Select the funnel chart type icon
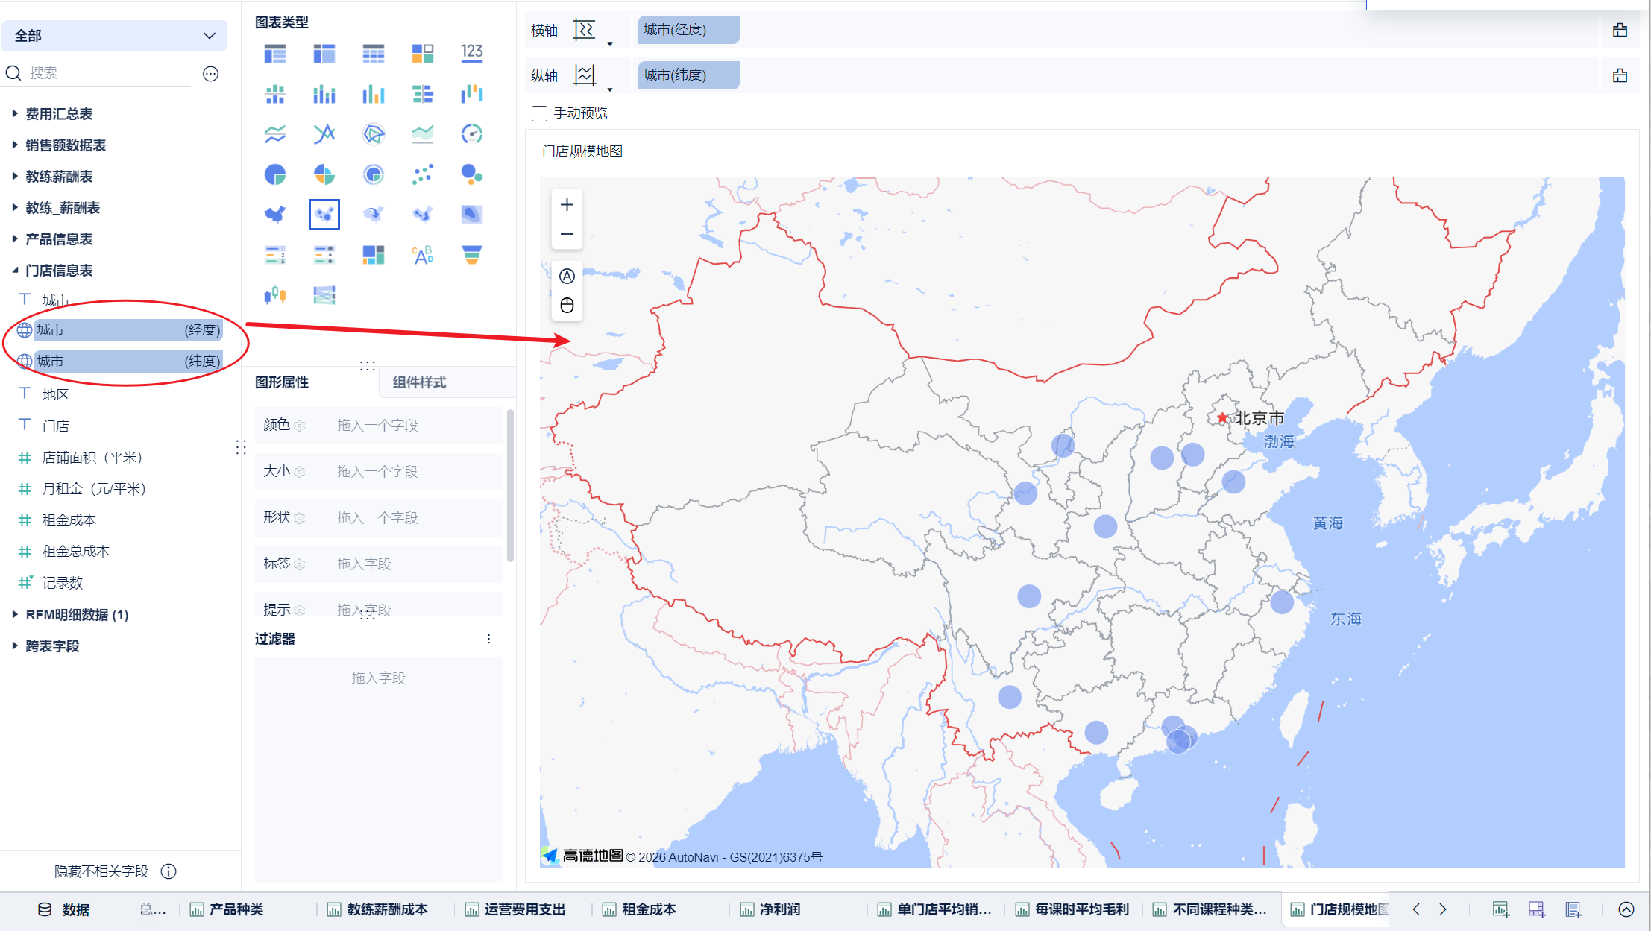Image resolution: width=1651 pixels, height=931 pixels. pyautogui.click(x=471, y=255)
